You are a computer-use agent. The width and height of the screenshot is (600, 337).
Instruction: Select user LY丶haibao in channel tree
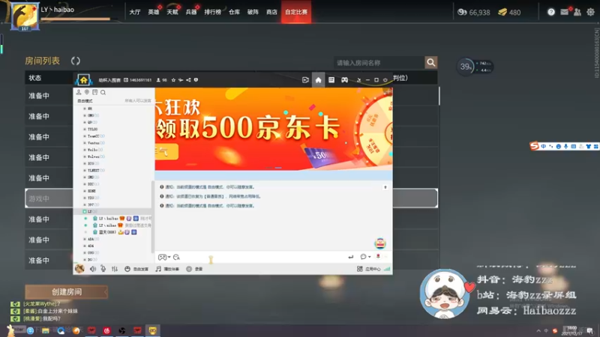coord(108,219)
